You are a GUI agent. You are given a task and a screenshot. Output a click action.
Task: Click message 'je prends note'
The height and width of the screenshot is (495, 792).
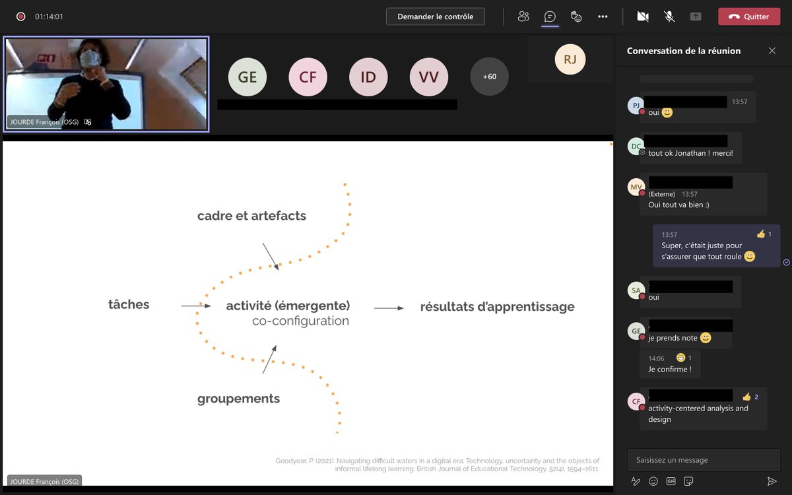click(x=673, y=338)
